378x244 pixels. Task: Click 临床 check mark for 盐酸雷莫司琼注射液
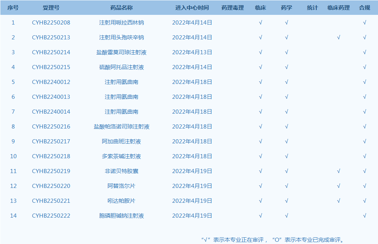(260, 52)
